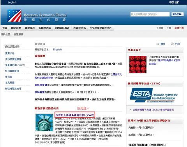The width and height of the screenshot is (187, 147).
Task: Click the envelope icon next to 轉寄
Action: coord(158,44)
